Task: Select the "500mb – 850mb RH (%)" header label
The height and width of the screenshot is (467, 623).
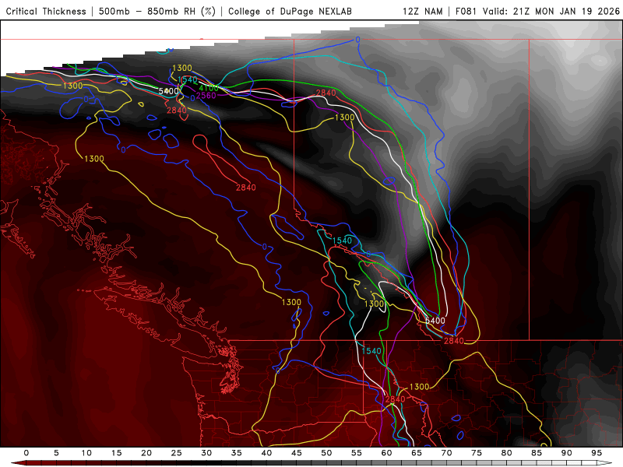Action: pyautogui.click(x=157, y=11)
